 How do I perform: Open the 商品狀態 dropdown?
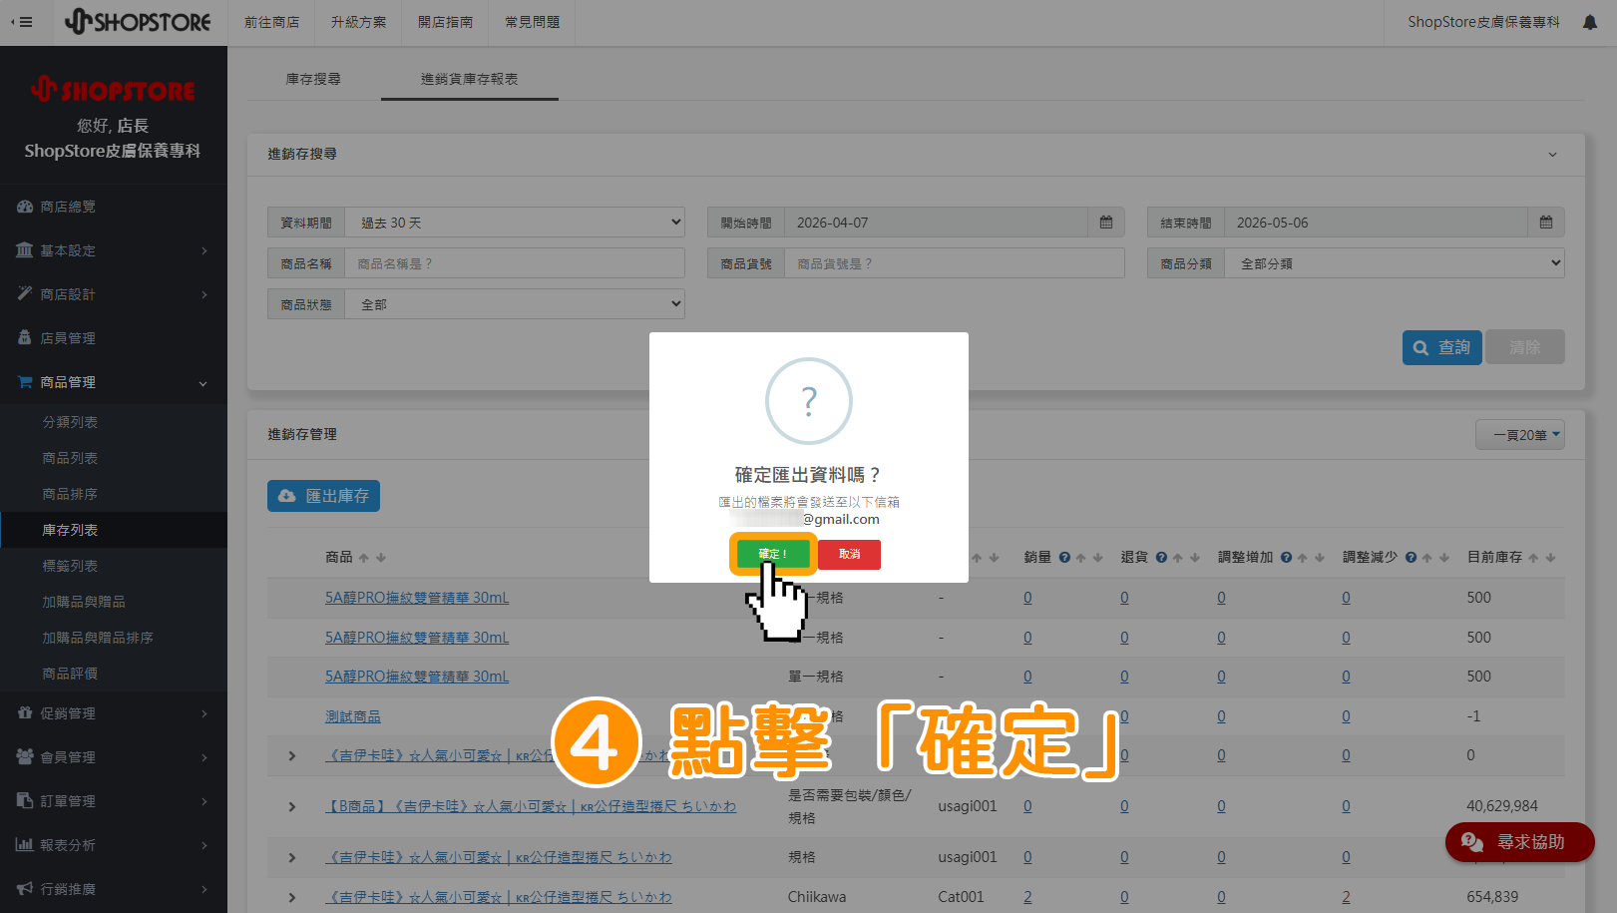point(515,304)
